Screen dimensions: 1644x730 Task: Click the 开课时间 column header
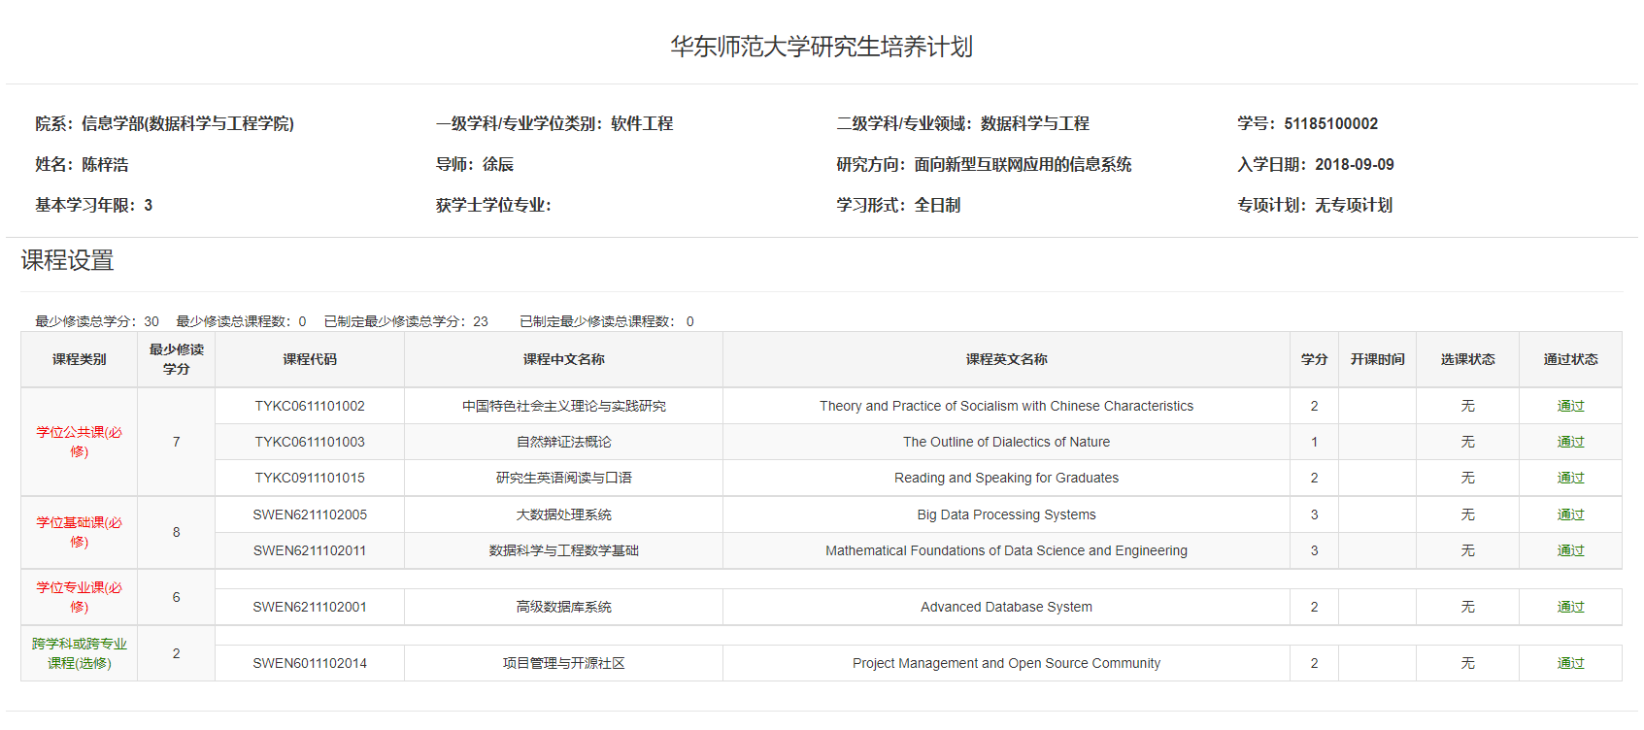click(x=1377, y=359)
